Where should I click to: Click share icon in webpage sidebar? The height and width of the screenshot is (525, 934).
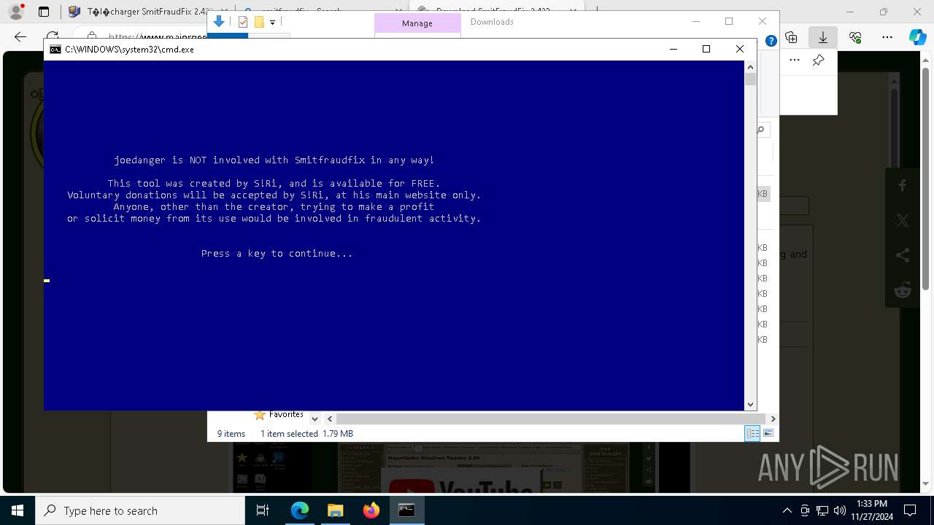click(903, 256)
